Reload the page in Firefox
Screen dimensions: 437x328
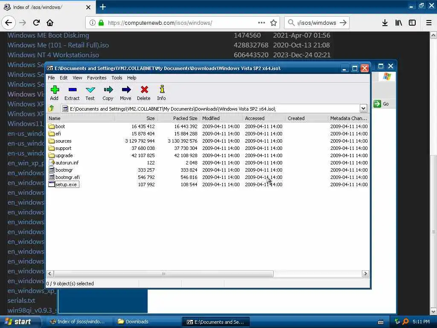click(36, 23)
